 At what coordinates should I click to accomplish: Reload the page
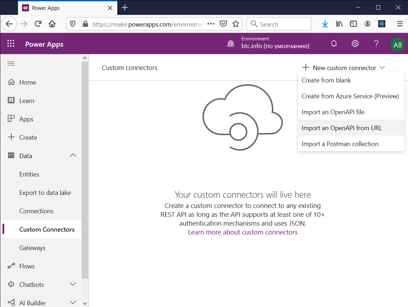(x=38, y=24)
